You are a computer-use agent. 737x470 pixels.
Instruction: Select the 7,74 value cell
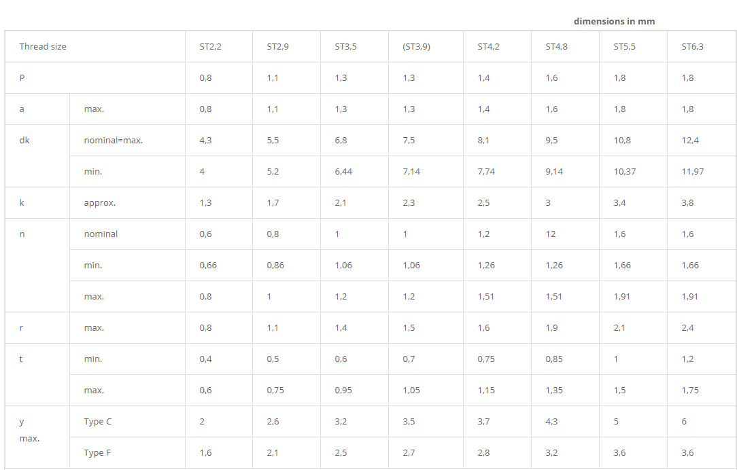click(x=486, y=172)
